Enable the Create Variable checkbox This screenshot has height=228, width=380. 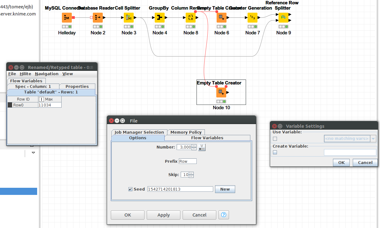coord(275,152)
